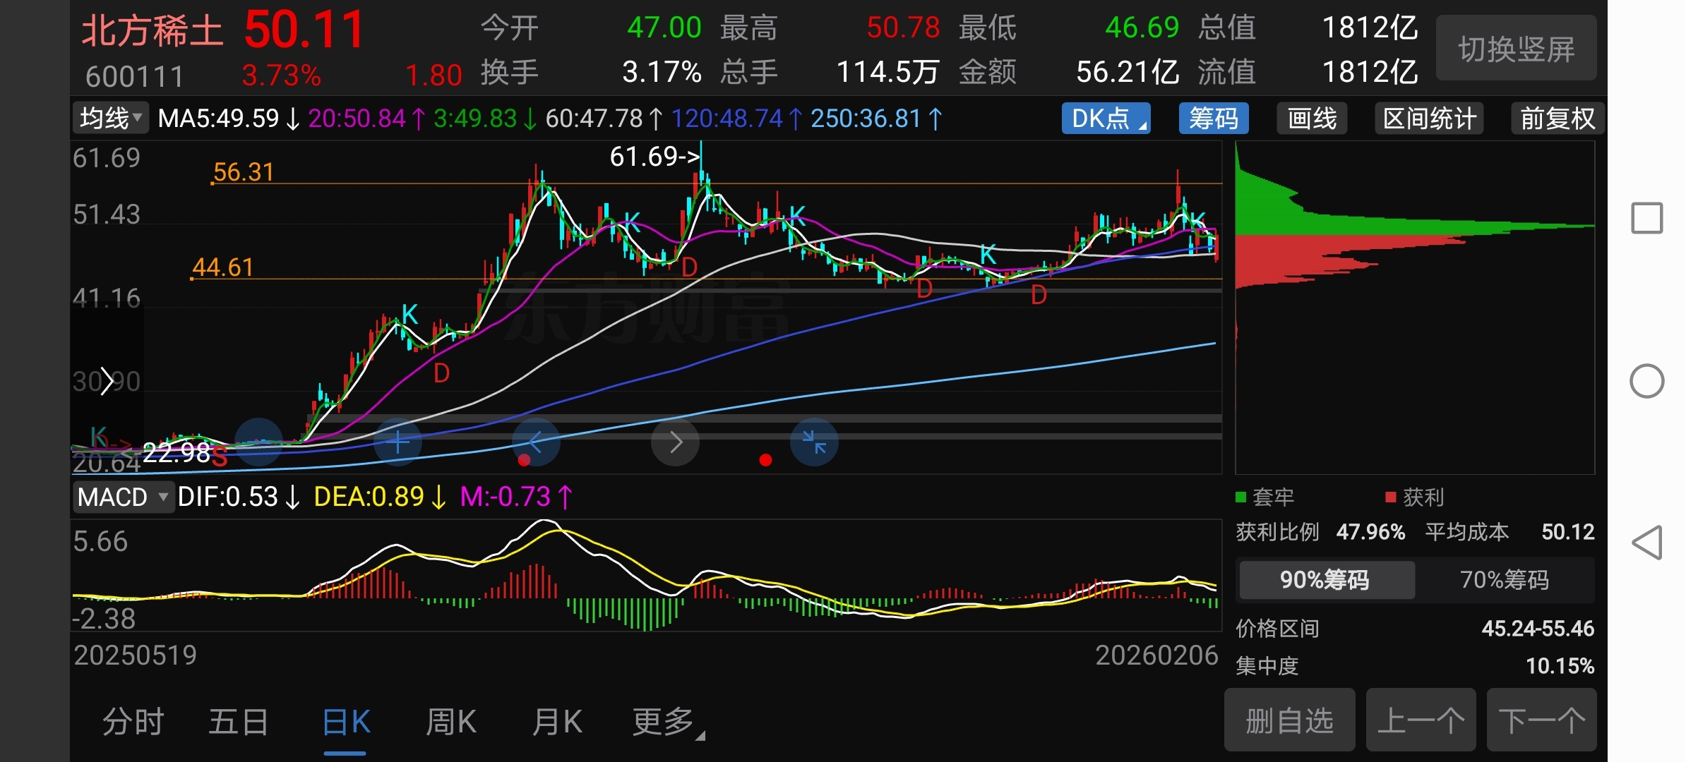The height and width of the screenshot is (762, 1686).
Task: Open the 均线 indicator dropdown
Action: (111, 119)
